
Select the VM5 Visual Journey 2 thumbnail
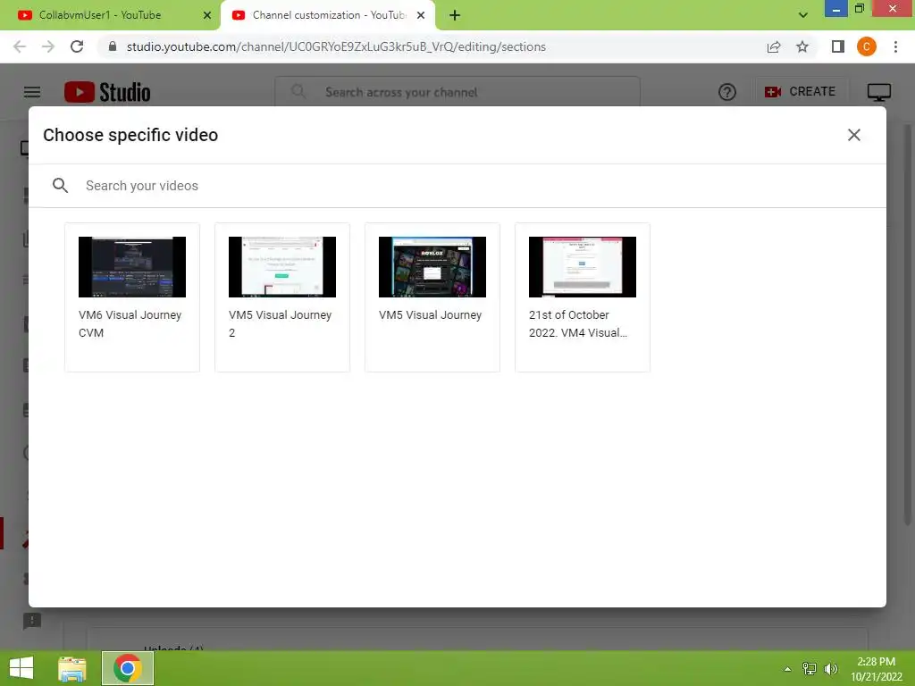tap(281, 266)
